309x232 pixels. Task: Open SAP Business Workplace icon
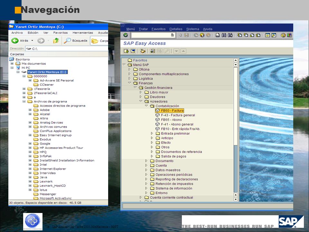[x=143, y=51]
